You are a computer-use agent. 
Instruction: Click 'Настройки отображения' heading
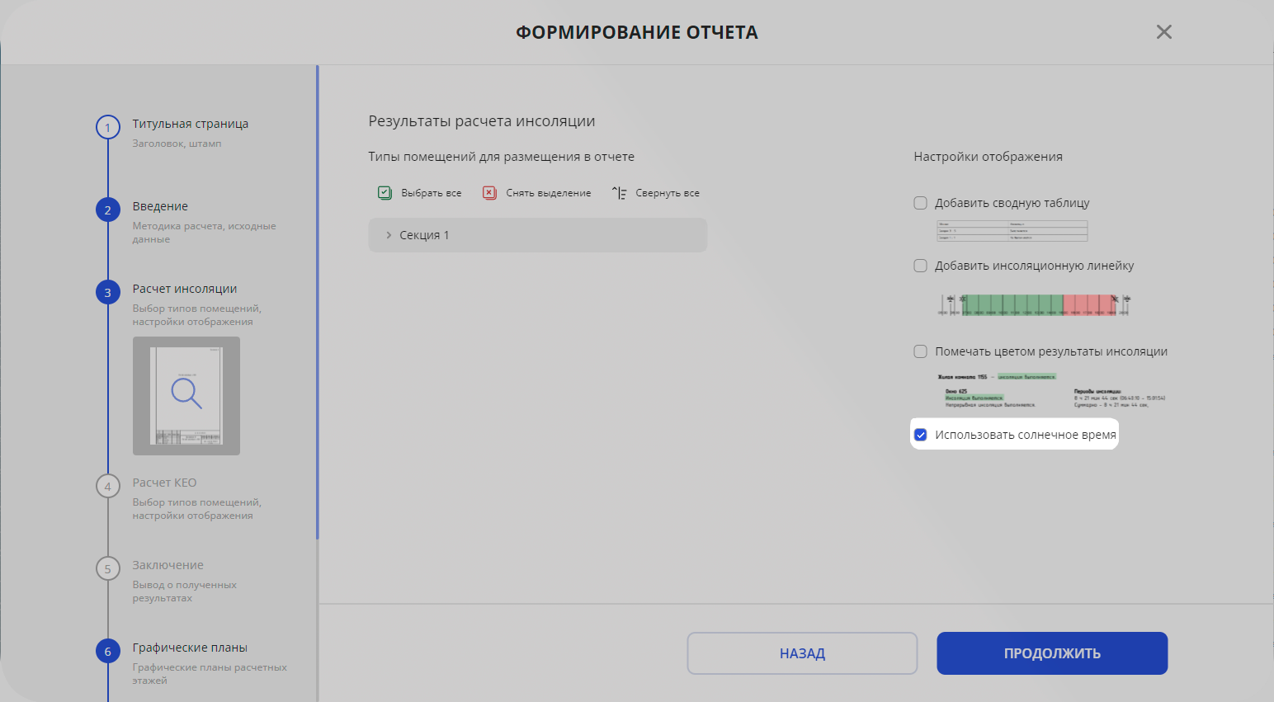[988, 157]
